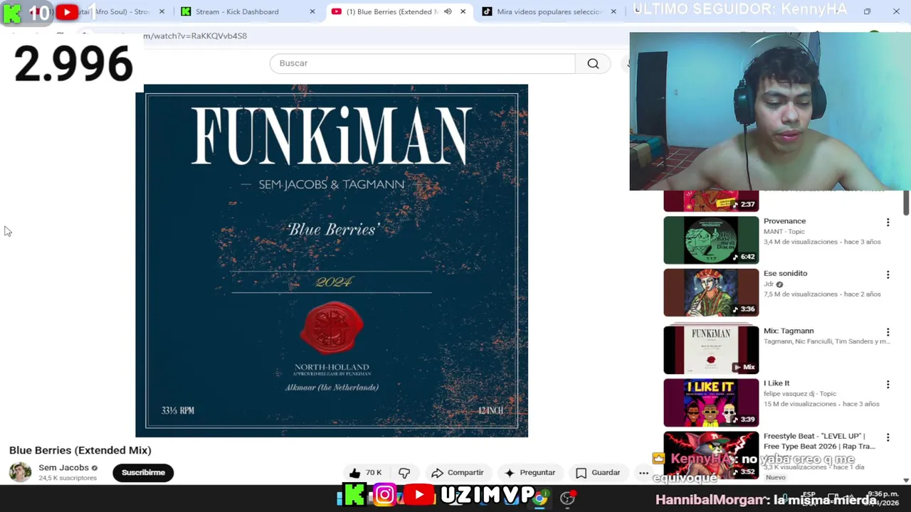Click the TikTok favicon on the tab
The image size is (911, 512).
(487, 11)
